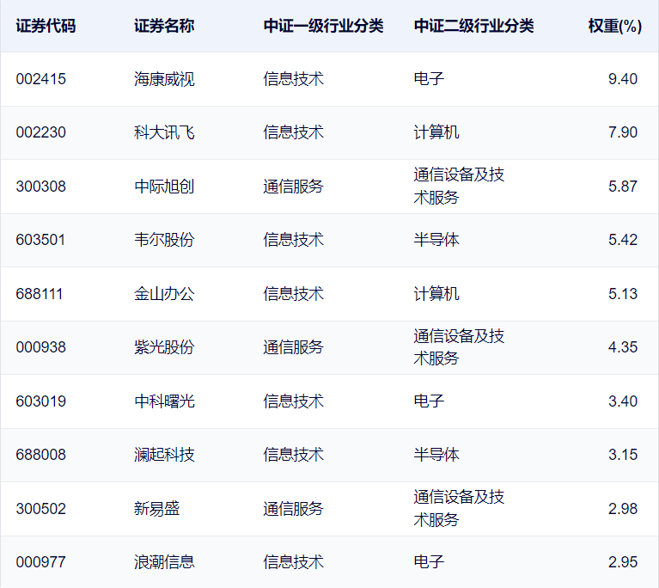
Task: Click the stock name 科大讯飞
Action: pos(164,132)
